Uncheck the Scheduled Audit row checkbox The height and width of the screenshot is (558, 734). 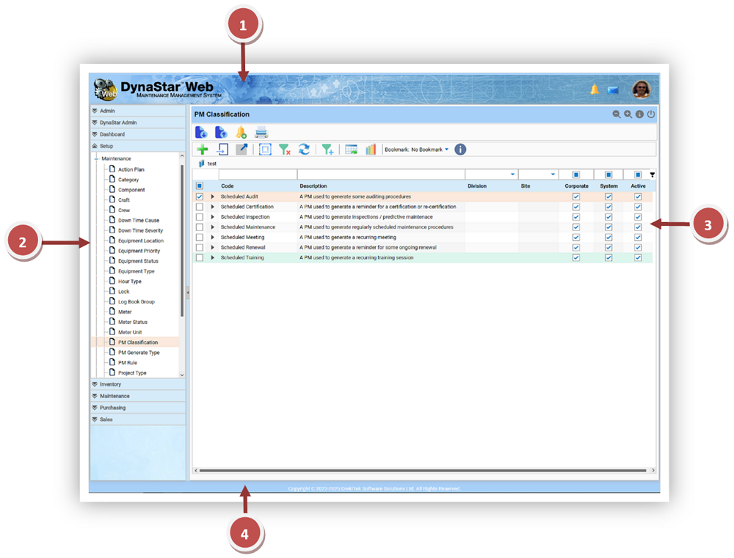click(x=200, y=197)
